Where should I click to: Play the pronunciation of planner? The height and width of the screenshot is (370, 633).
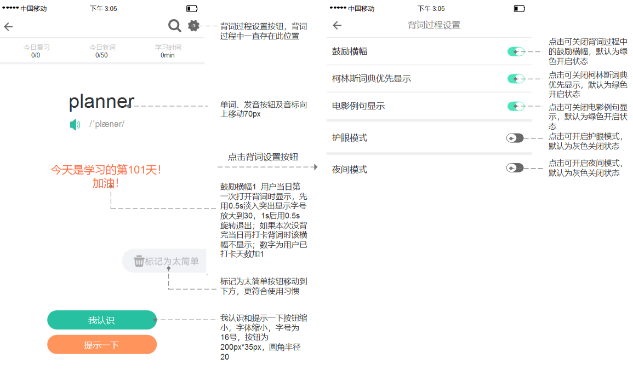(x=74, y=124)
